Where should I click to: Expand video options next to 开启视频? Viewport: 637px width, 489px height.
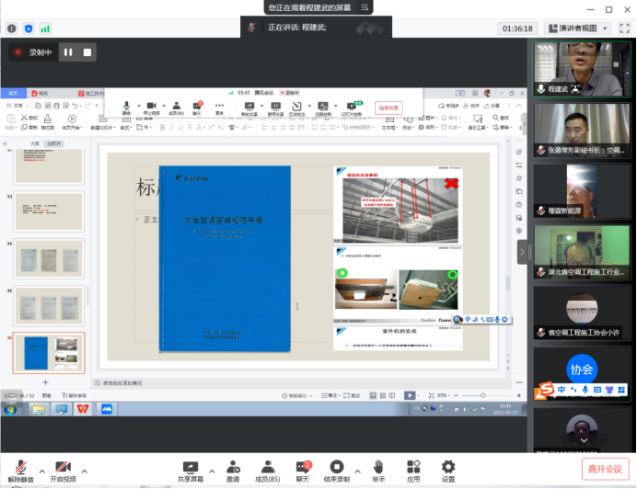(x=85, y=472)
